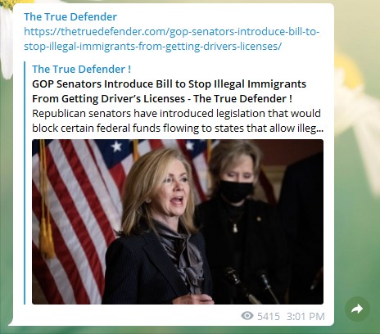380x334 pixels.
Task: Click the blue vertical link-preview bar
Action: point(25,183)
